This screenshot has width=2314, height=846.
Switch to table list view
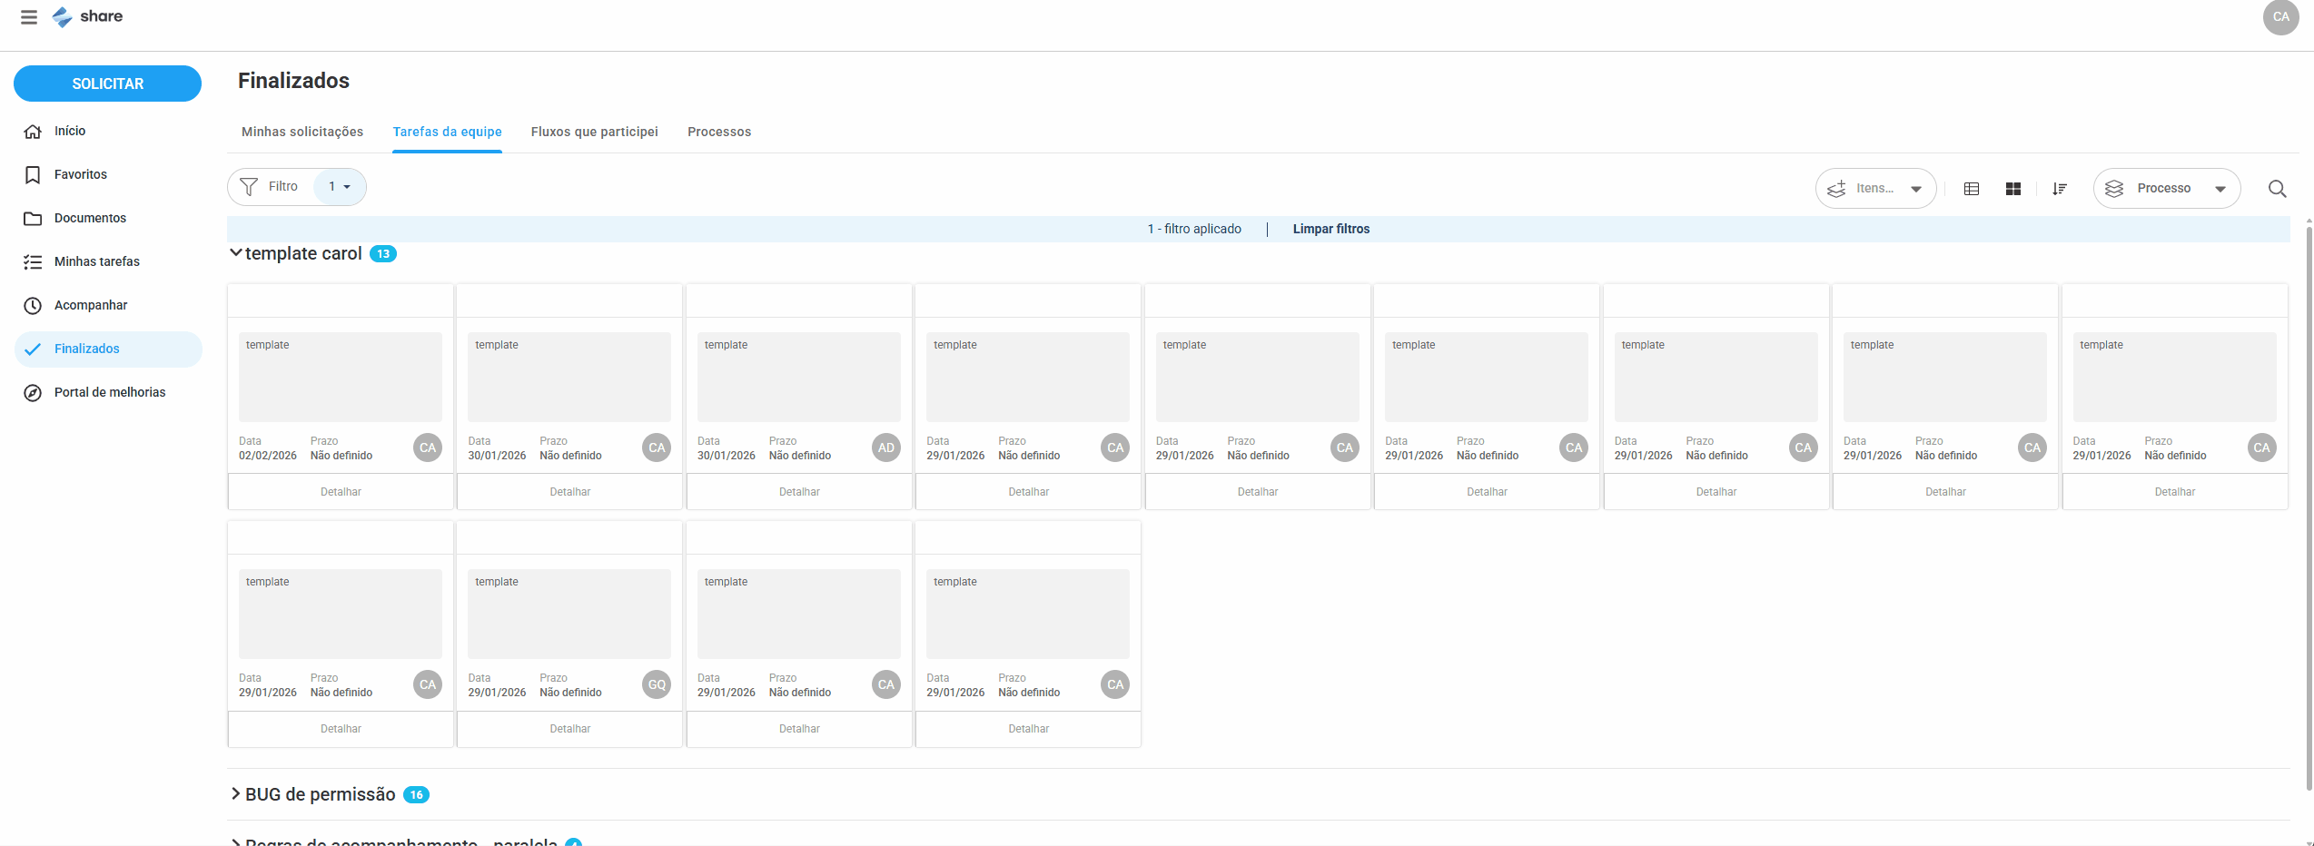(x=1972, y=189)
